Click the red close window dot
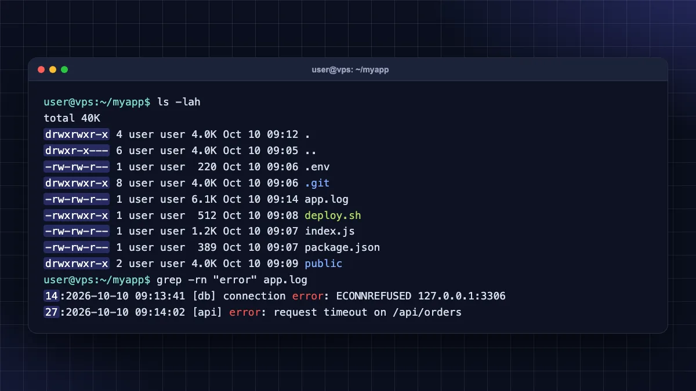Image resolution: width=696 pixels, height=391 pixels. pos(41,70)
